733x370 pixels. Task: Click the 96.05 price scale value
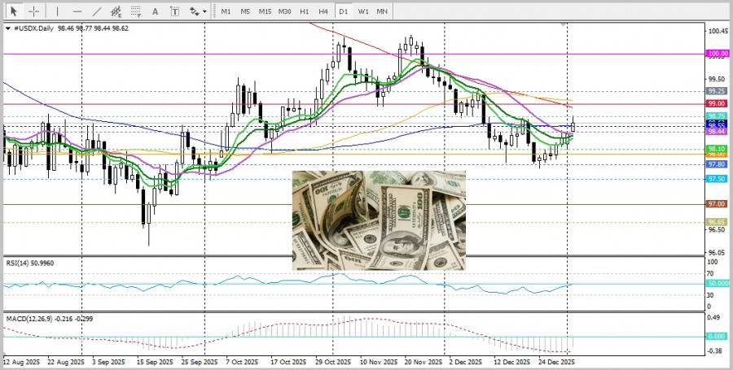point(718,252)
